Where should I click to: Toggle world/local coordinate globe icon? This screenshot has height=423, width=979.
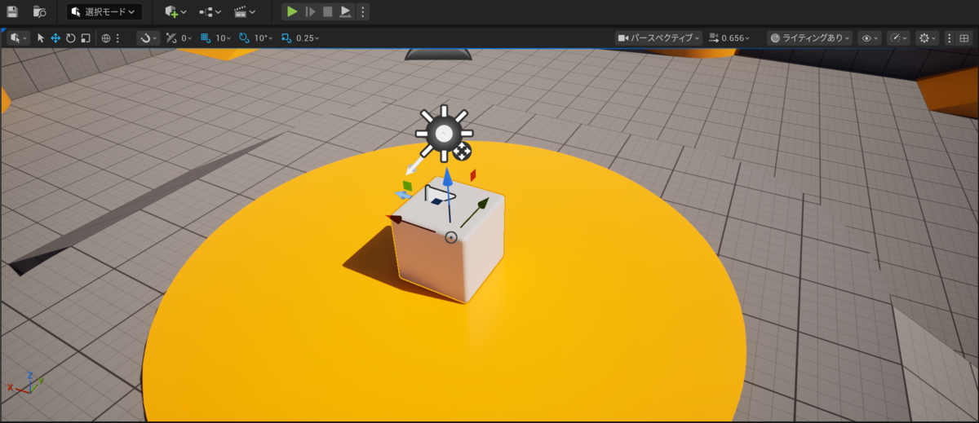[105, 37]
